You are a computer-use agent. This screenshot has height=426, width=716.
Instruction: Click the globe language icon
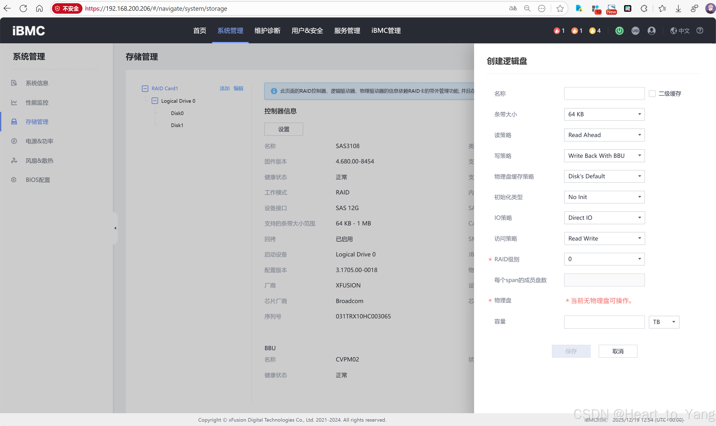click(673, 31)
